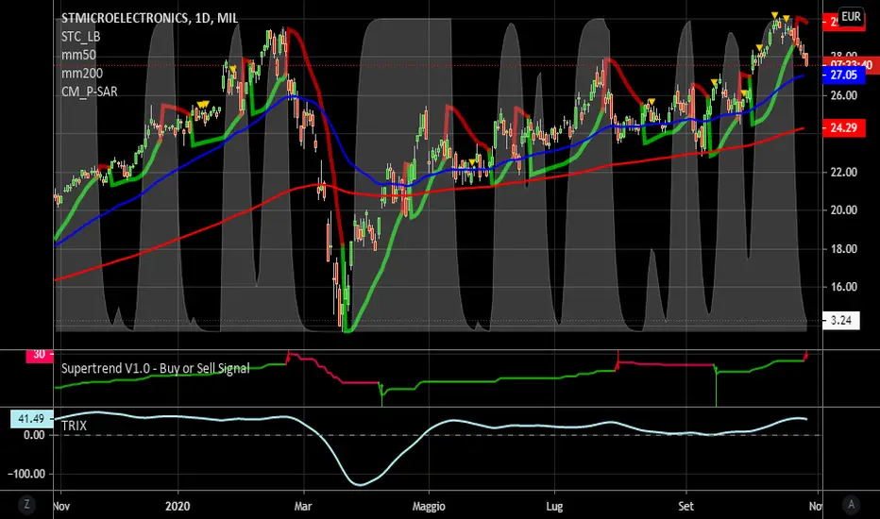Select the mm50 indicator label
This screenshot has width=880, height=519.
78,55
